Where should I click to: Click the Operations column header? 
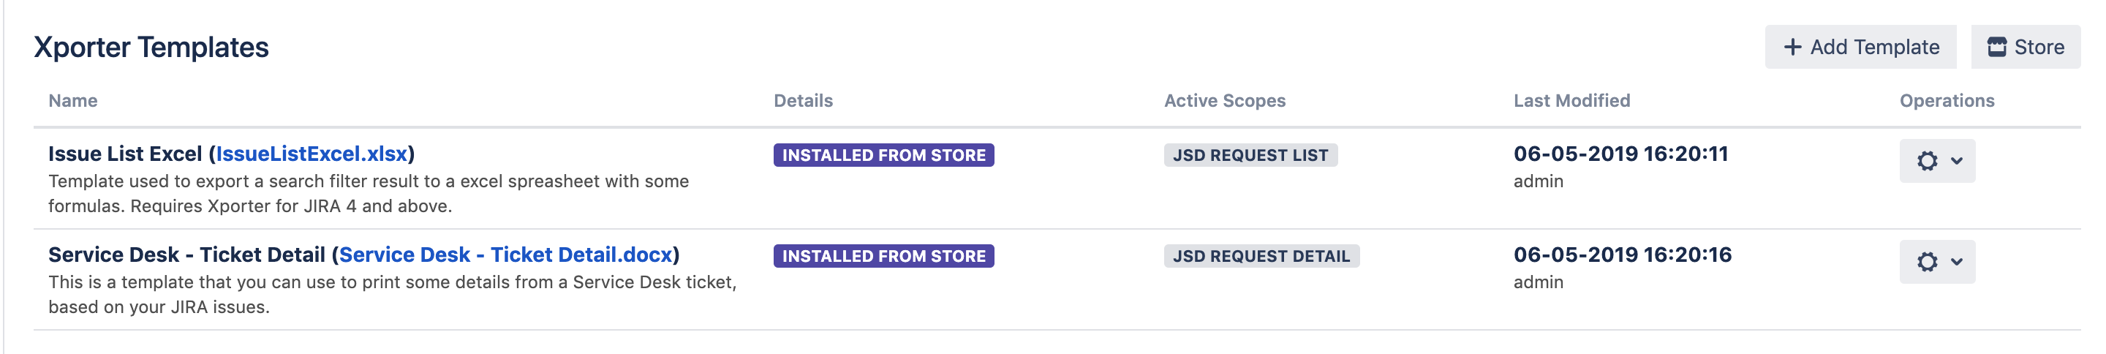(1946, 100)
